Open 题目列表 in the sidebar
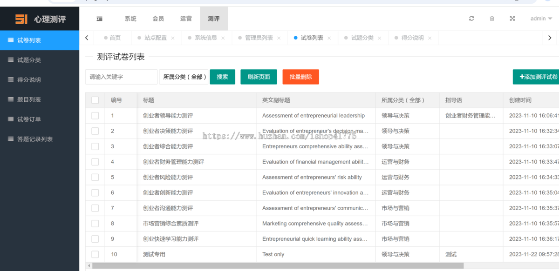Viewport: 559px width, 271px height. point(40,99)
